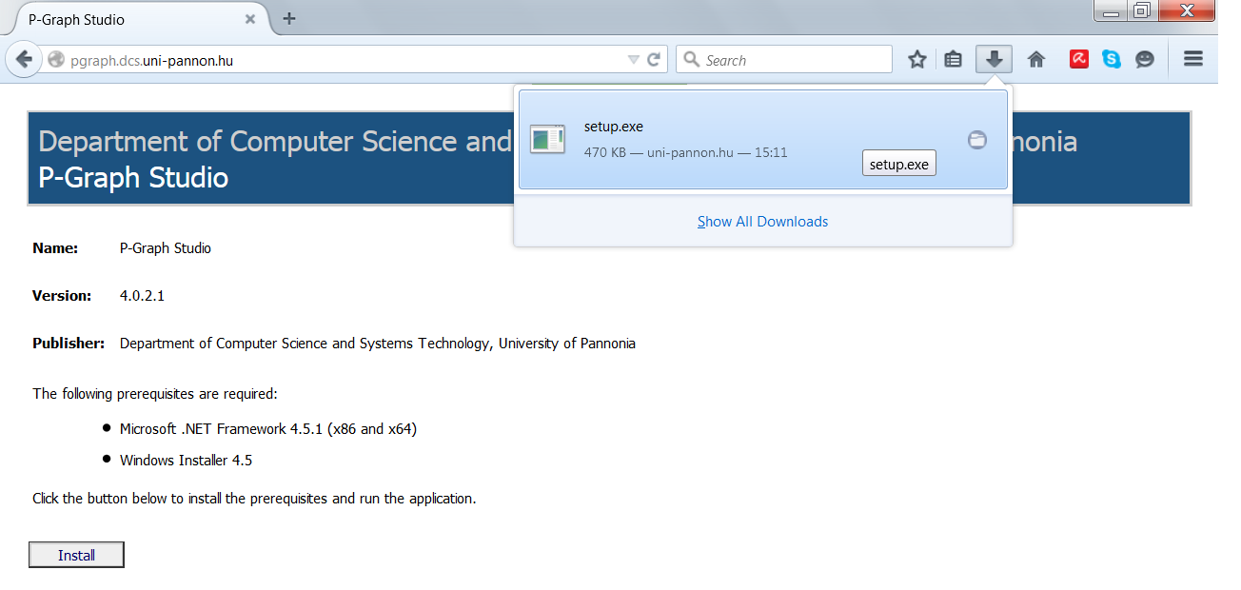Click the back navigation arrow
Viewport: 1241px width, 590px height.
tap(23, 59)
